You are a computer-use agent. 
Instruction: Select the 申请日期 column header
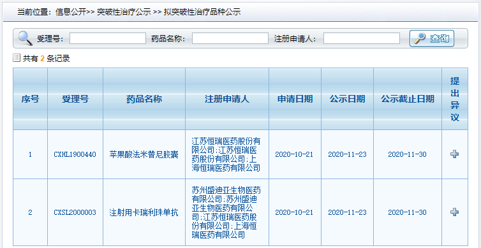[295, 99]
